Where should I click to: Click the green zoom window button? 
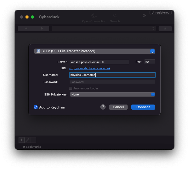pyautogui.click(x=32, y=17)
